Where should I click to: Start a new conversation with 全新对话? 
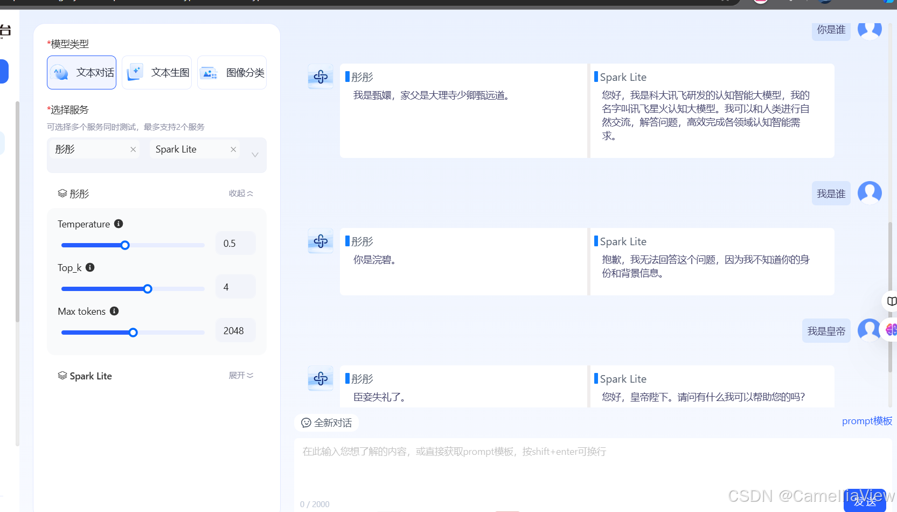(x=326, y=423)
